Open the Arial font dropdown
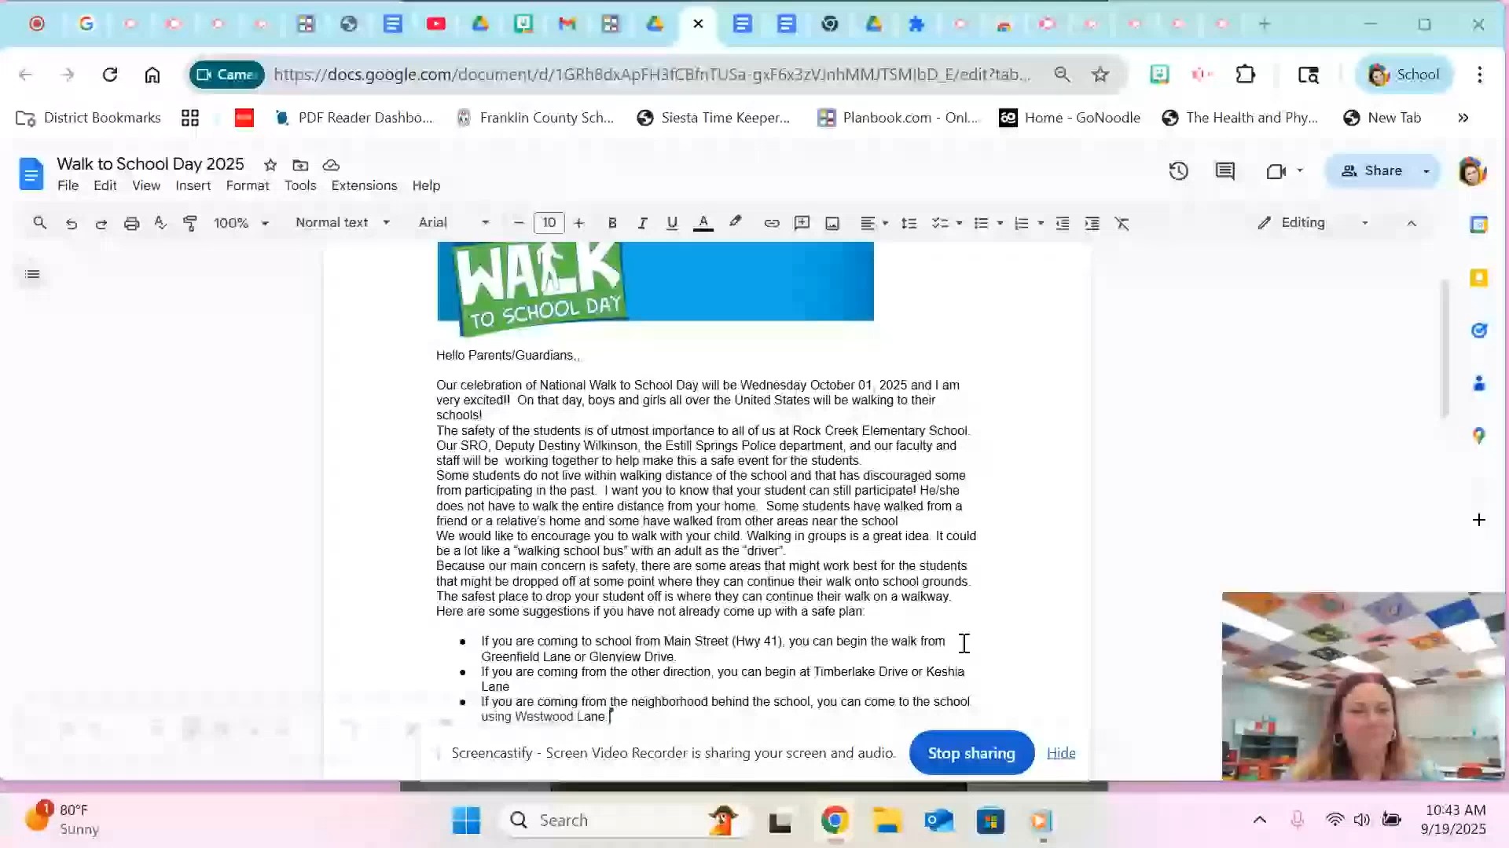The image size is (1509, 848). 453,223
